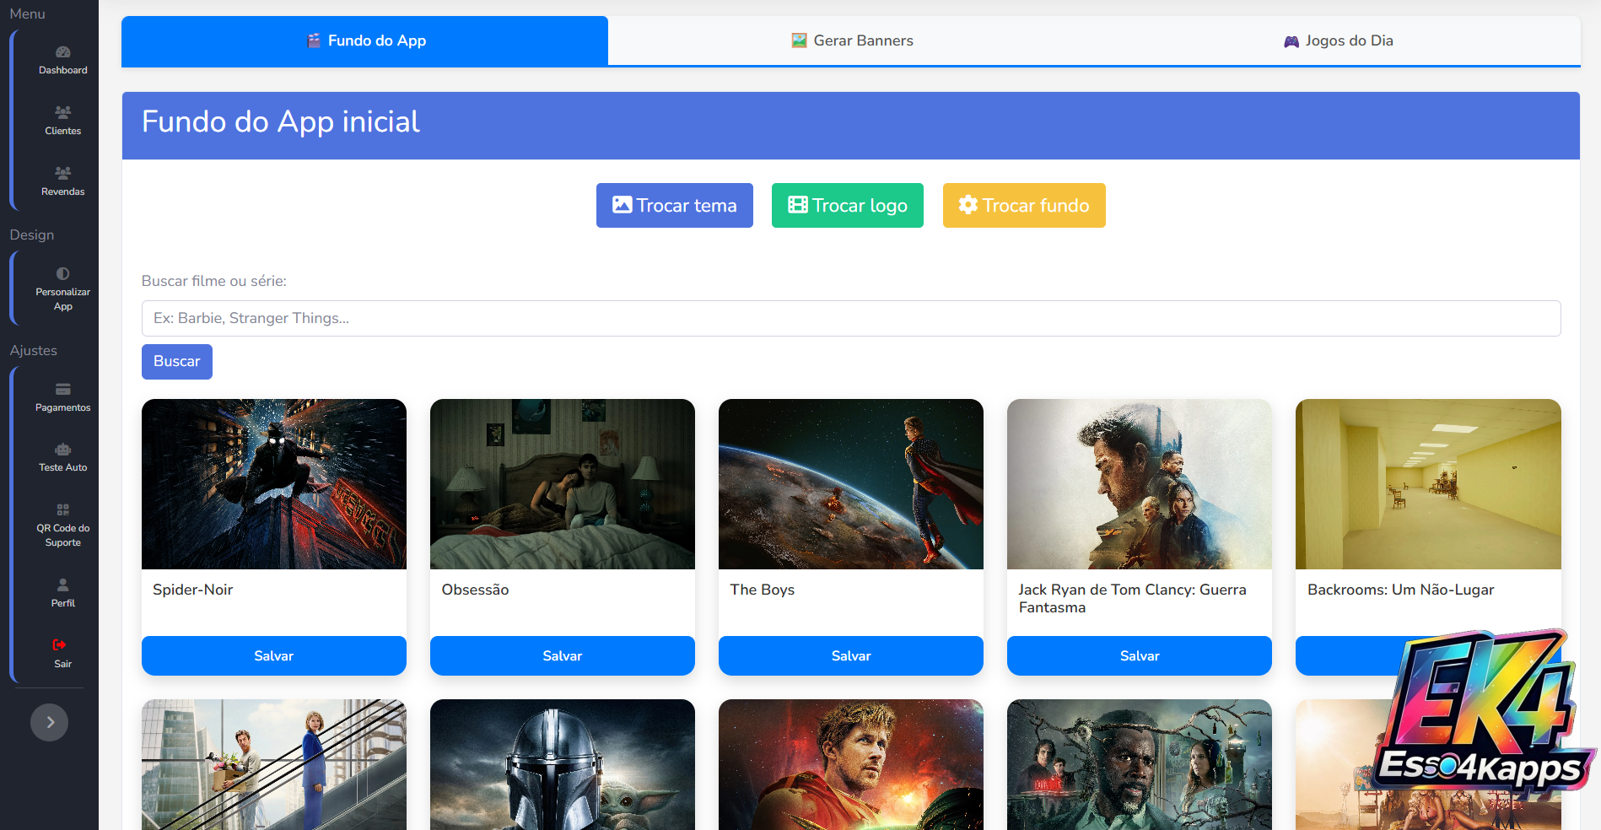Switch to the Gerar Banners tab
The image size is (1601, 830).
pos(851,40)
